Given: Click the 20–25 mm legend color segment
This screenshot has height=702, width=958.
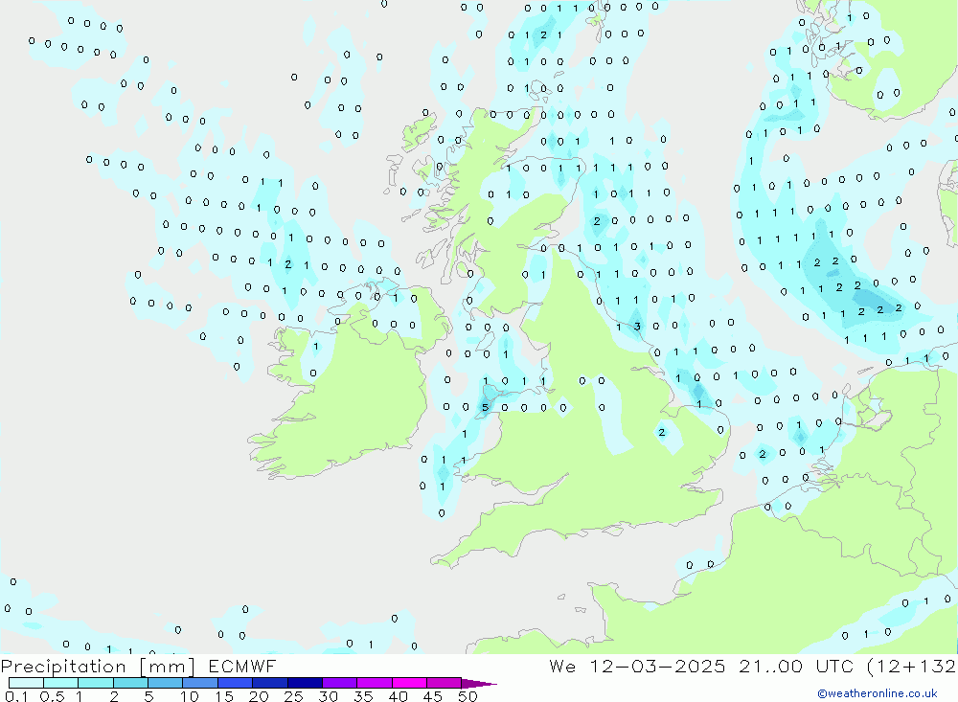Looking at the screenshot, I should pyautogui.click(x=270, y=683).
